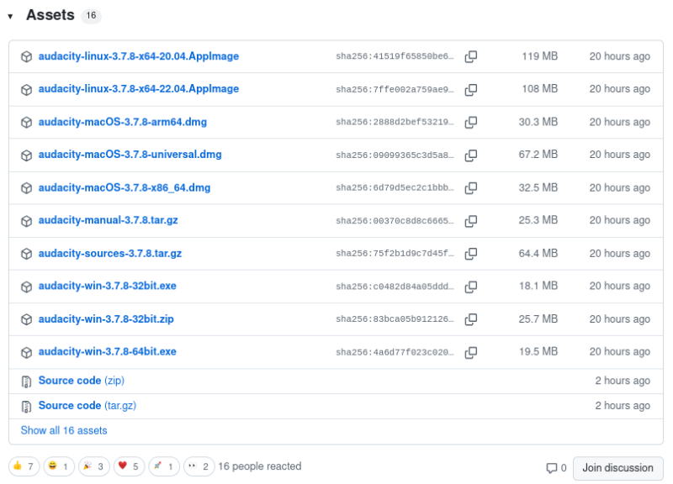Click package icon beside win 32bit zip

[27, 319]
